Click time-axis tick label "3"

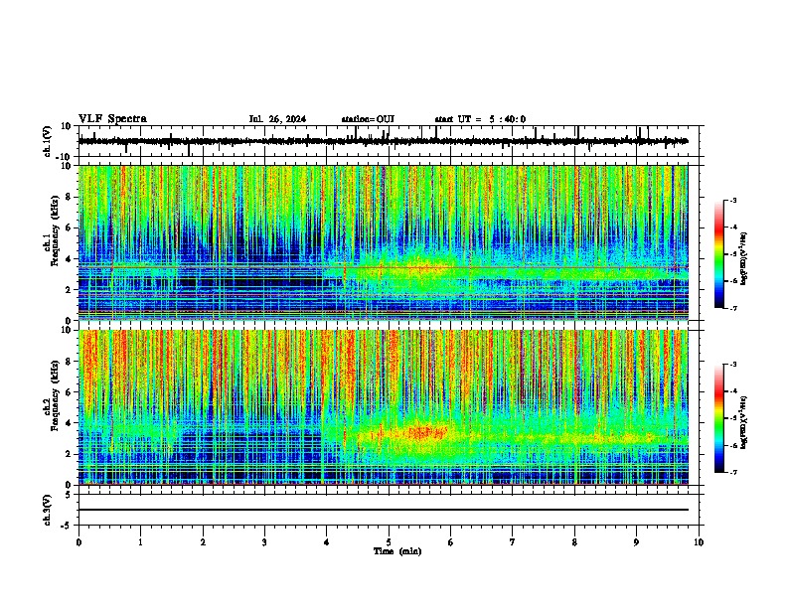pyautogui.click(x=264, y=542)
